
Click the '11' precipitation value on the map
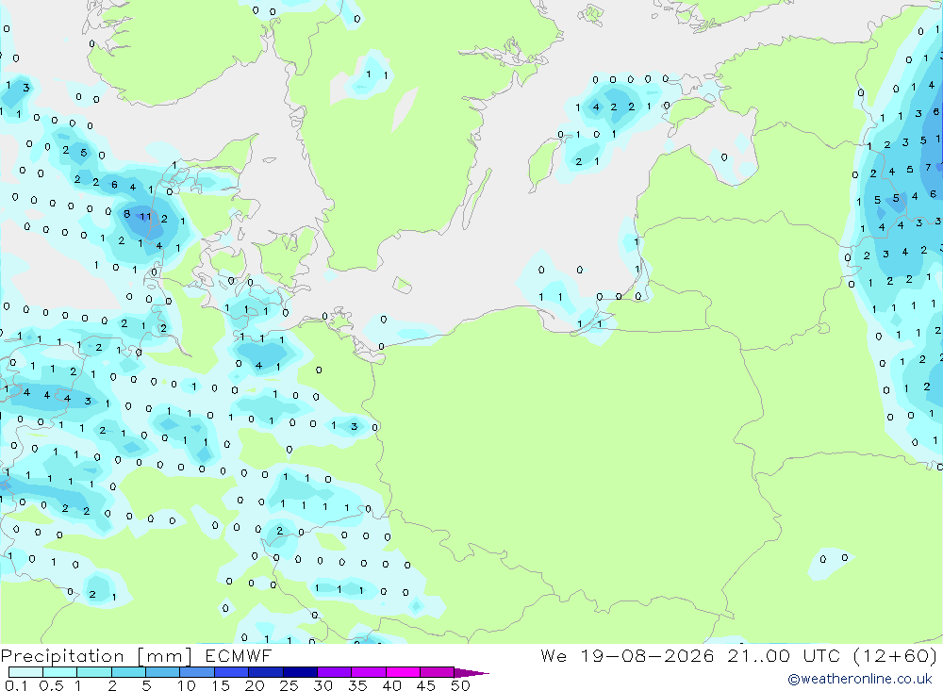(x=145, y=217)
